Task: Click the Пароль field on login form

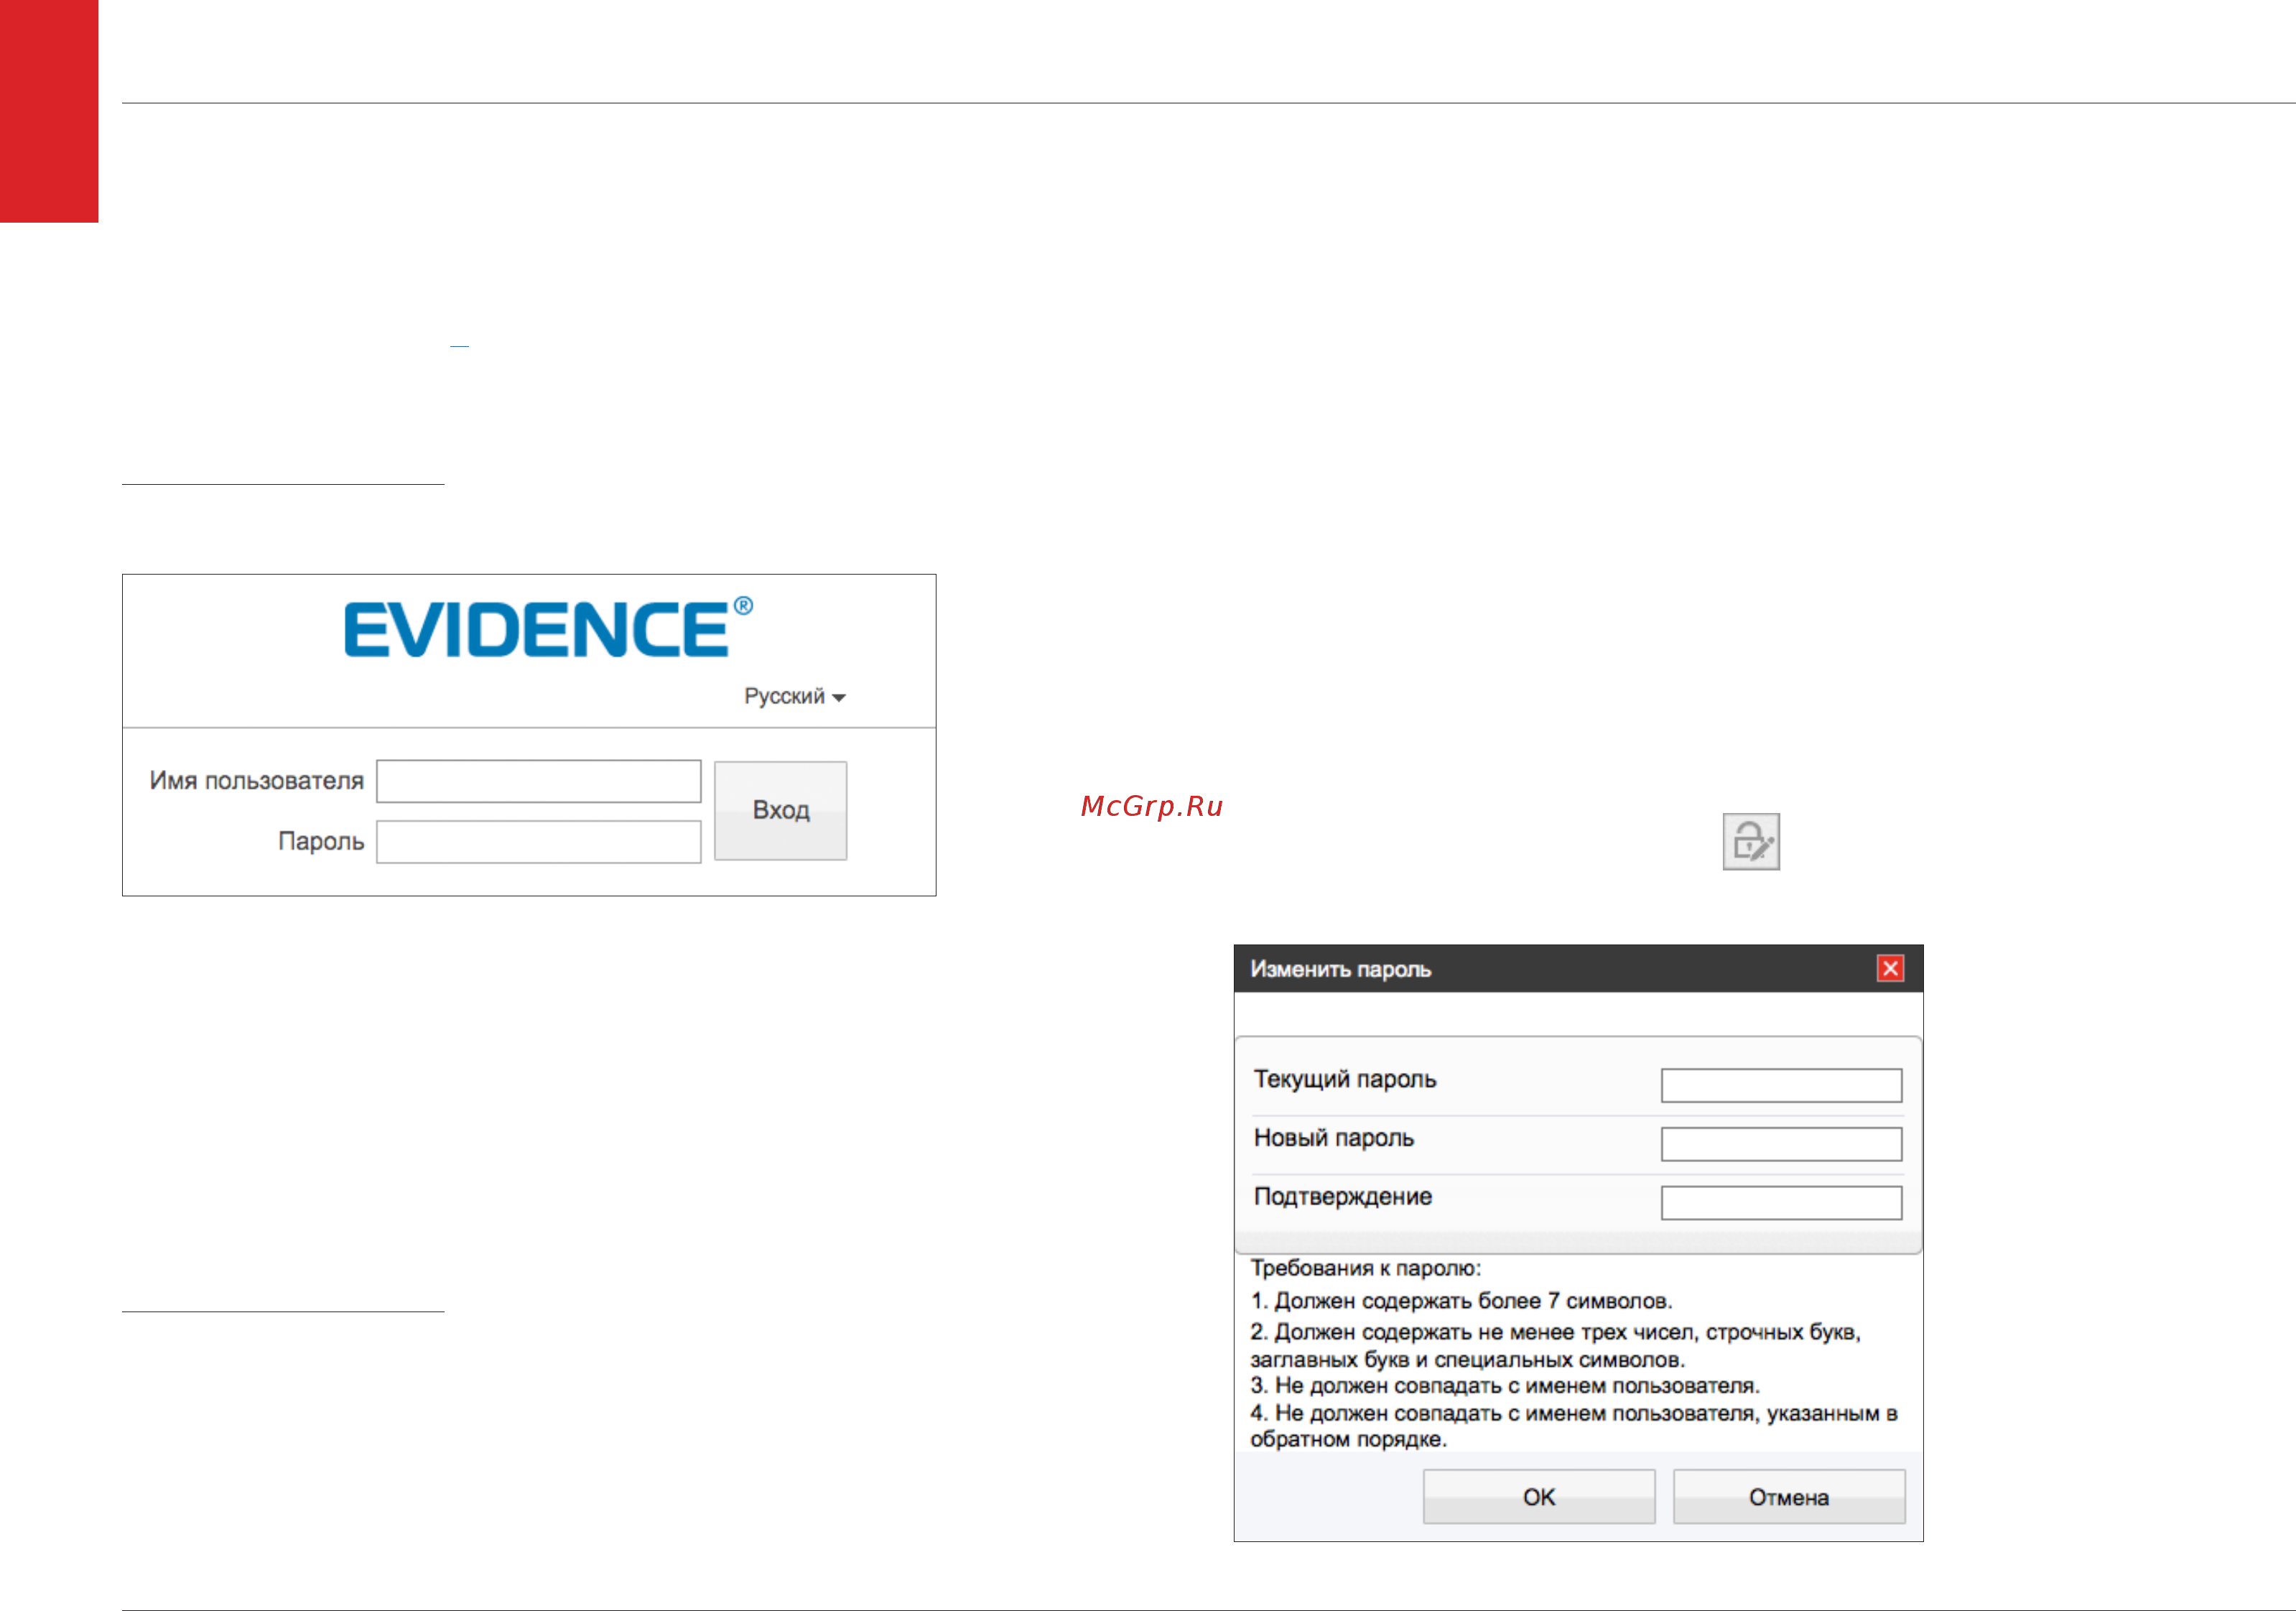Action: (x=538, y=841)
